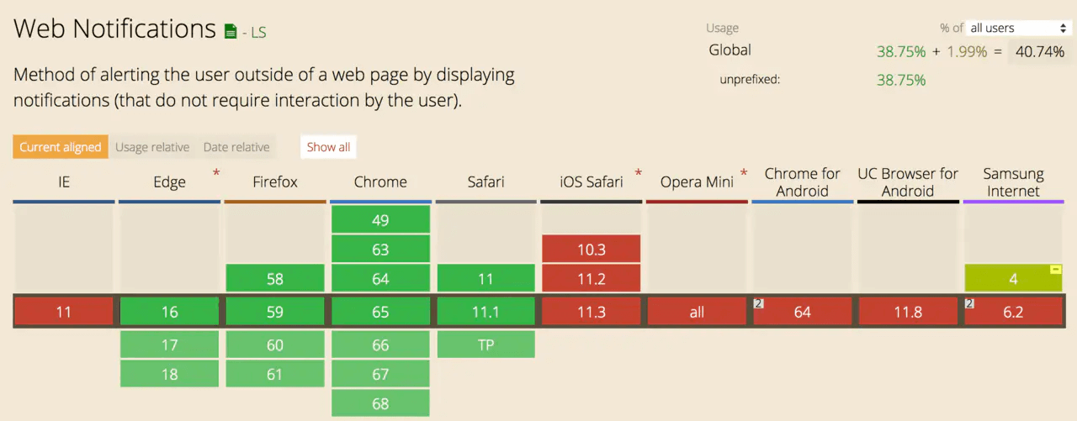Click the iOS Safari red asterisk
This screenshot has width=1077, height=421.
(x=638, y=173)
